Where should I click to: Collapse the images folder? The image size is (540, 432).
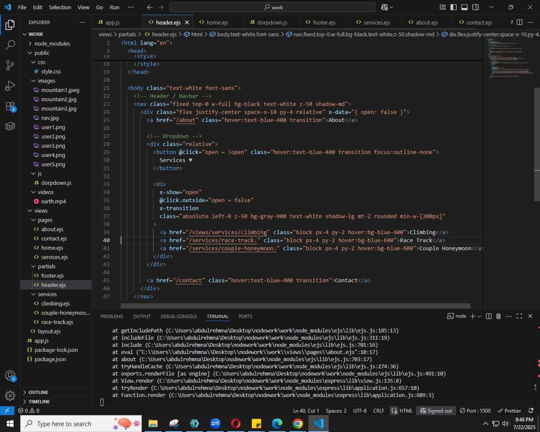(x=46, y=81)
